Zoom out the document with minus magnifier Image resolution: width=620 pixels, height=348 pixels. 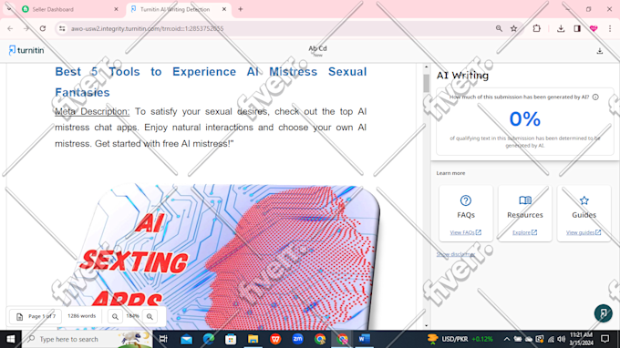115,316
